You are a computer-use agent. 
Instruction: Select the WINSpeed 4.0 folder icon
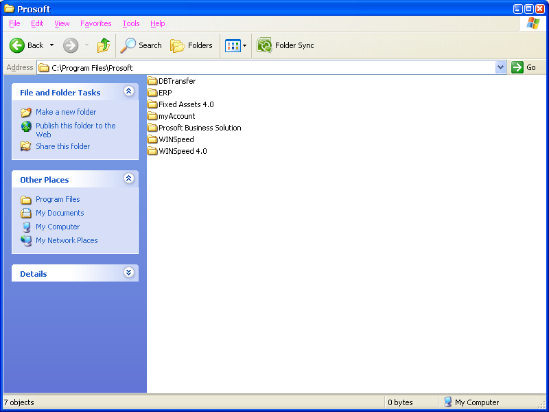[x=152, y=151]
